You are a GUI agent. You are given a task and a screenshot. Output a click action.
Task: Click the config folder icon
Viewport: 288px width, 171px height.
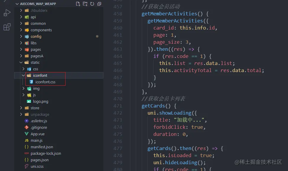coord(27,37)
